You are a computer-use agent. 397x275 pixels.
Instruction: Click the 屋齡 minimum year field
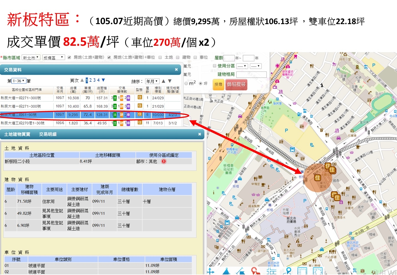[229, 58]
